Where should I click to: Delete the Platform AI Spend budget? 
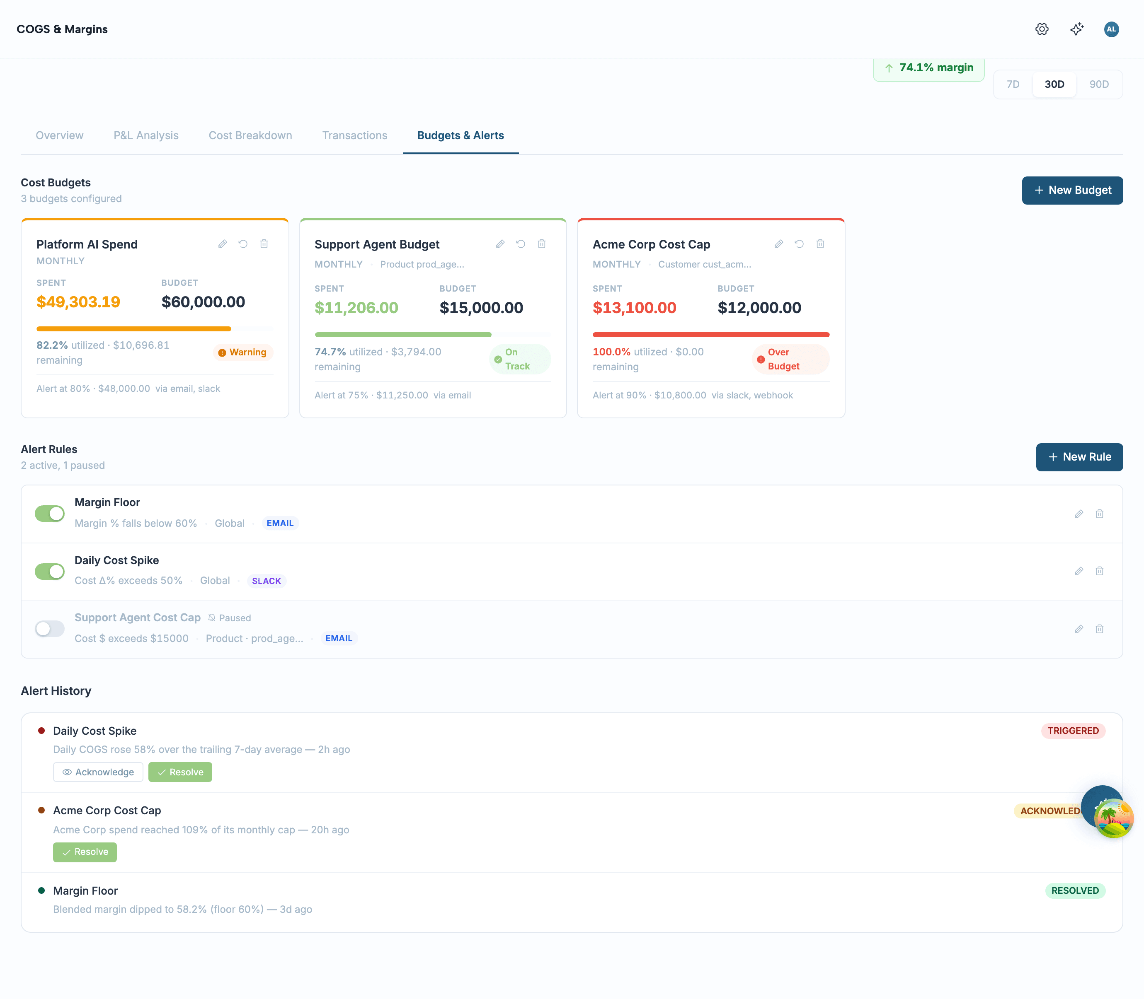(264, 244)
